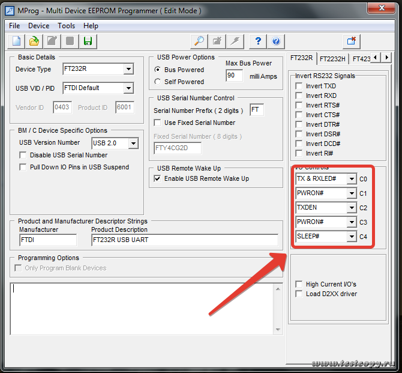Screen dimensions: 402x373
Task: Click the round blue help icon
Action: (x=276, y=41)
